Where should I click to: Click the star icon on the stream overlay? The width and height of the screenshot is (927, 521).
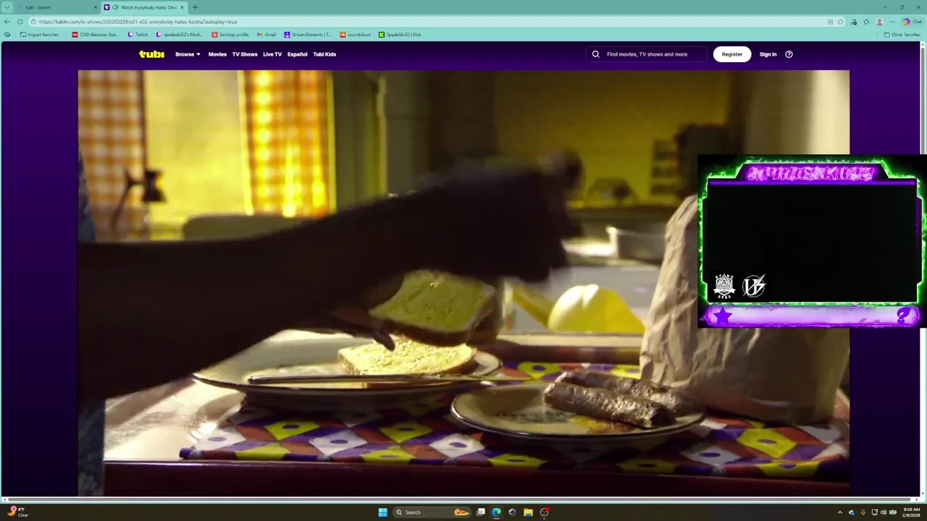tap(723, 315)
